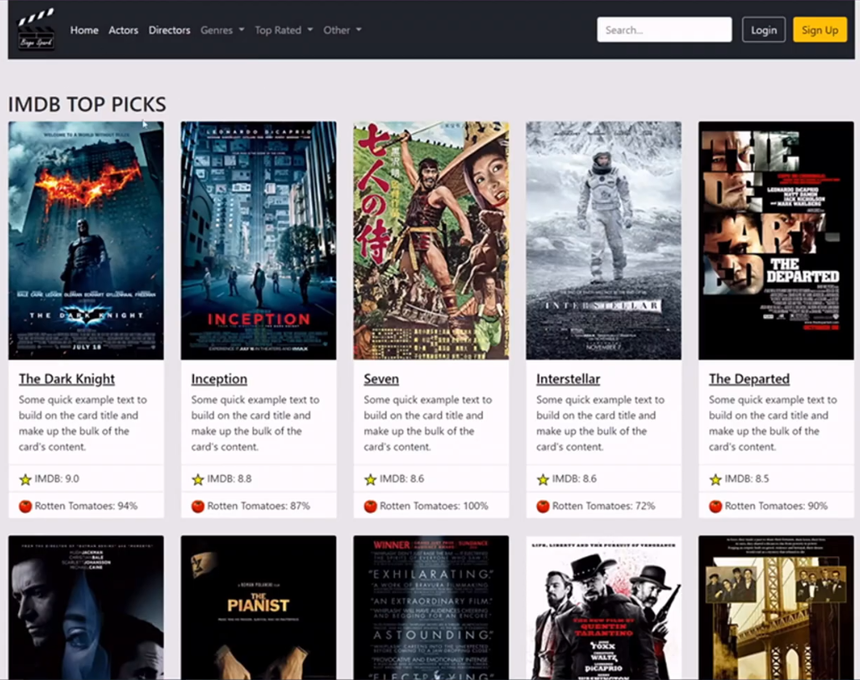Image resolution: width=860 pixels, height=680 pixels.
Task: Click the tomato icon on The Departed card
Action: 715,506
